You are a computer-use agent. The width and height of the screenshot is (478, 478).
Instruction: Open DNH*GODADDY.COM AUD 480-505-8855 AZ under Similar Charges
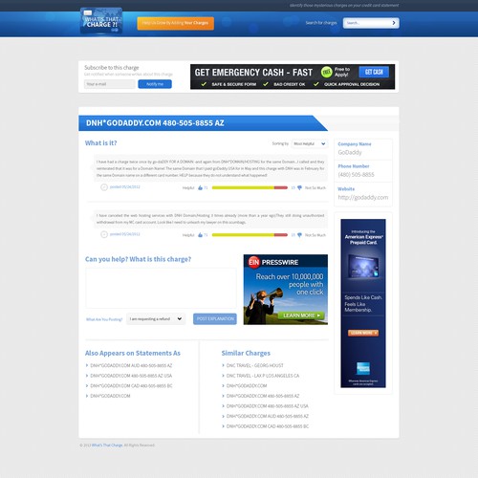pyautogui.click(x=267, y=417)
